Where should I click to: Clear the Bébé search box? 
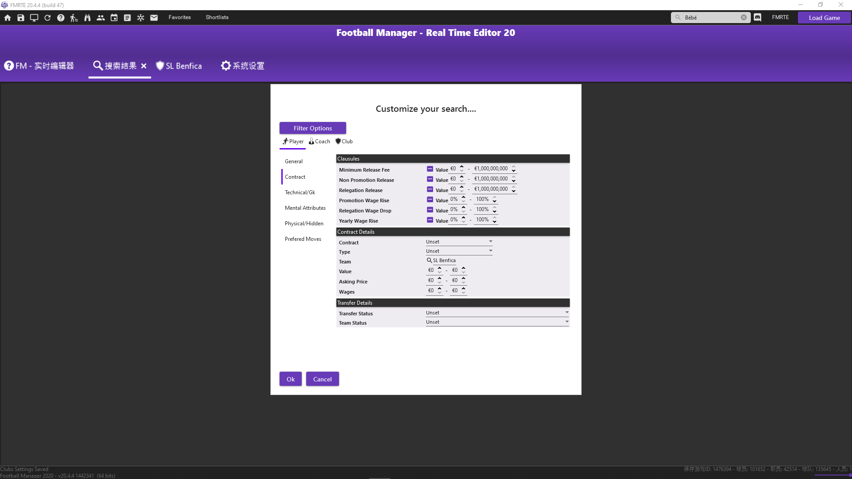point(744,17)
